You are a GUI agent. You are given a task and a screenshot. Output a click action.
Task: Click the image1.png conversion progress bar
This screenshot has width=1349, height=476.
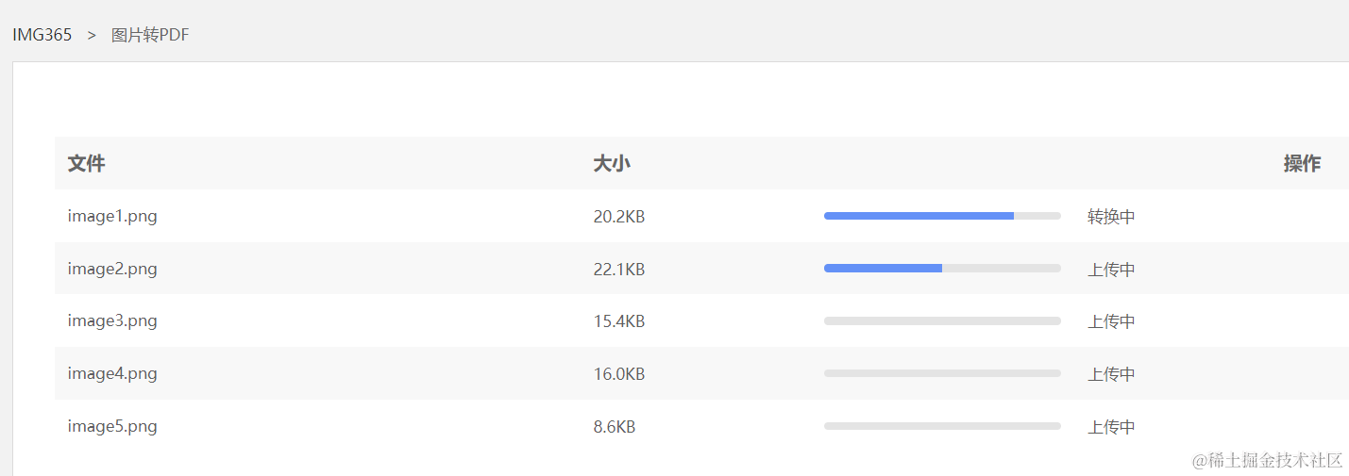942,216
